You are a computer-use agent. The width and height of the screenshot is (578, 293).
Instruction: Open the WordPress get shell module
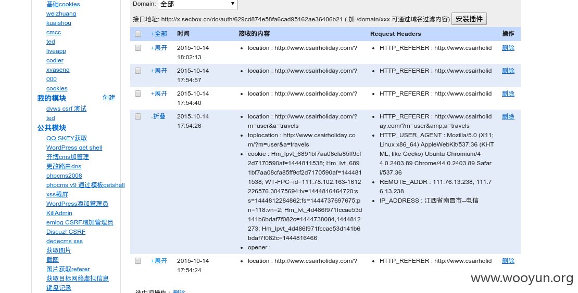pyautogui.click(x=74, y=148)
